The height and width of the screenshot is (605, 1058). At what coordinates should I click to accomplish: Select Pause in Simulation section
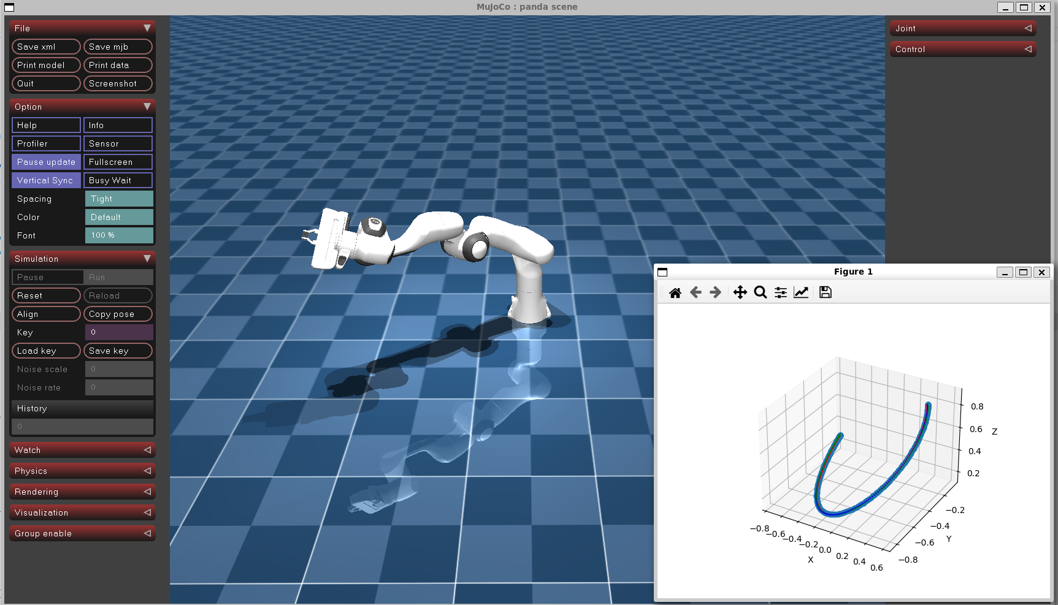pos(47,277)
